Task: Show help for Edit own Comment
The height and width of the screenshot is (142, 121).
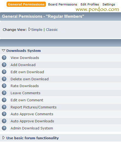Action: pos(4,100)
